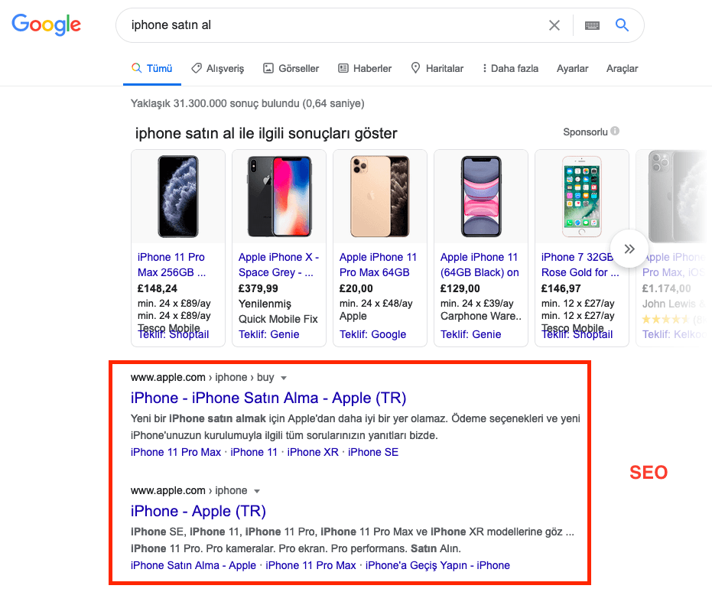Click the blue search magnifier icon
The width and height of the screenshot is (712, 592).
(622, 25)
